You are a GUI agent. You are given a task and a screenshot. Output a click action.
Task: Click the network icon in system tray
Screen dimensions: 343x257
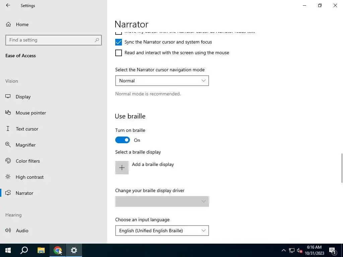(x=292, y=250)
